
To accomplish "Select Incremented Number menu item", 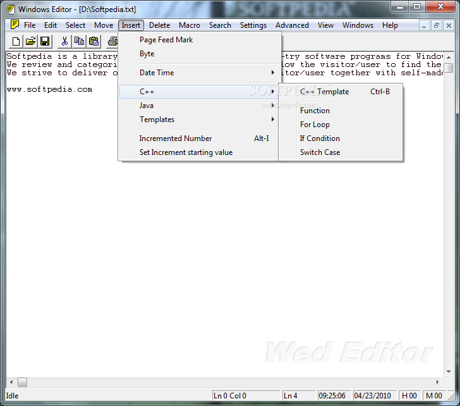I will pos(198,138).
